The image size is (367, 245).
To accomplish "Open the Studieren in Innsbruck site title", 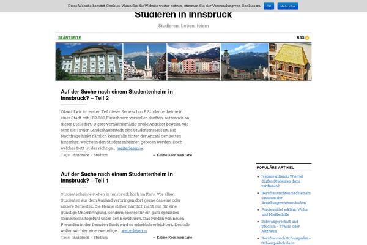I will 183,15.
